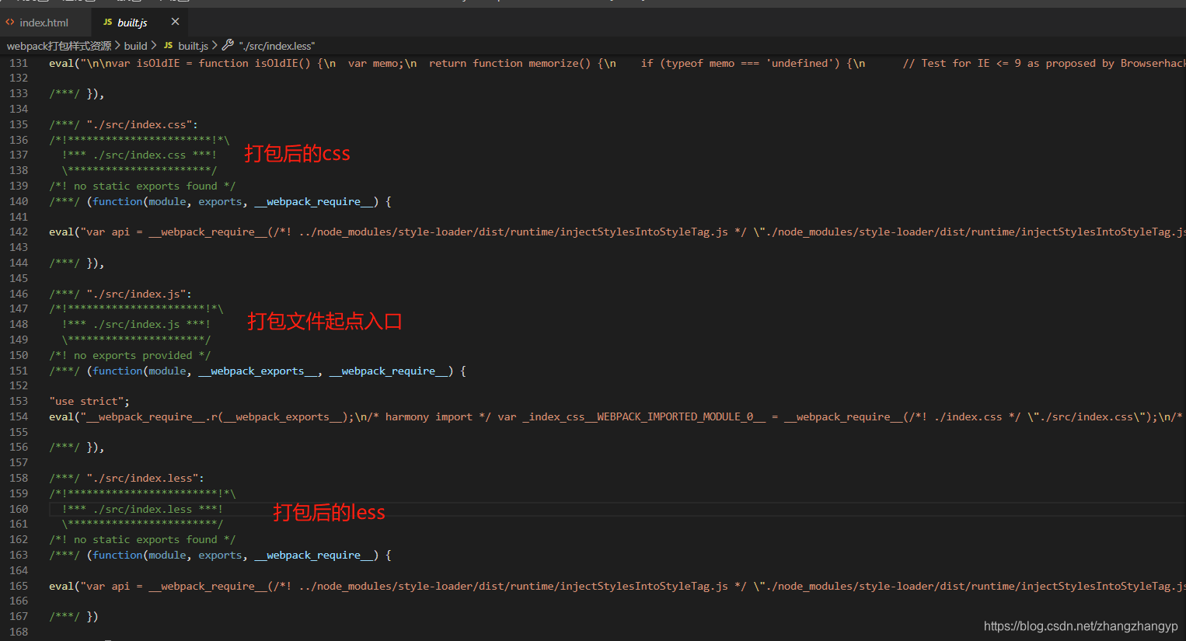This screenshot has width=1186, height=641.
Task: Click "./src/index.js": on line 146
Action: tap(139, 294)
